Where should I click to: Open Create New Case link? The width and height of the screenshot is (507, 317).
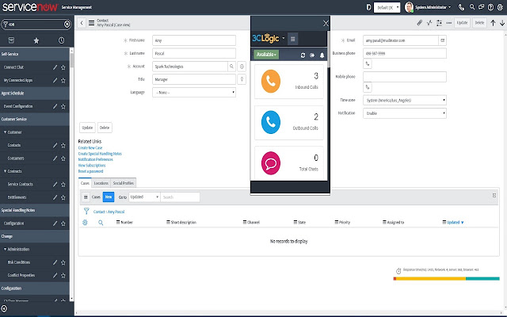point(90,148)
